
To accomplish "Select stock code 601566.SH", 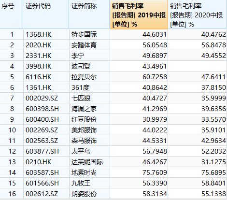I will coord(42,183).
